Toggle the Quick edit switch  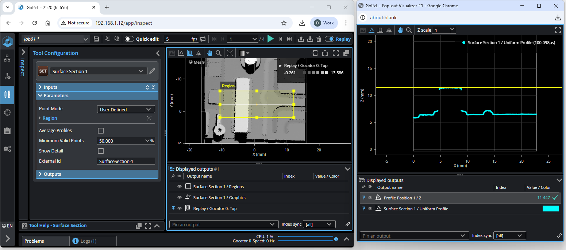[x=130, y=39]
